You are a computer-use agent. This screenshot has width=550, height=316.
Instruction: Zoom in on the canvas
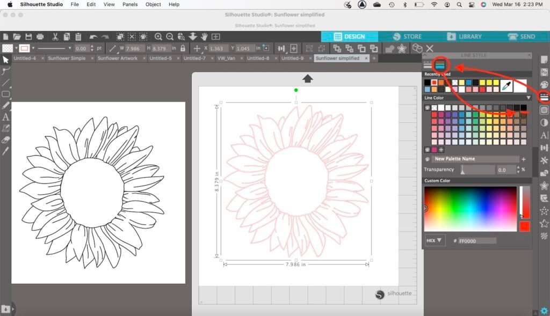pos(158,36)
